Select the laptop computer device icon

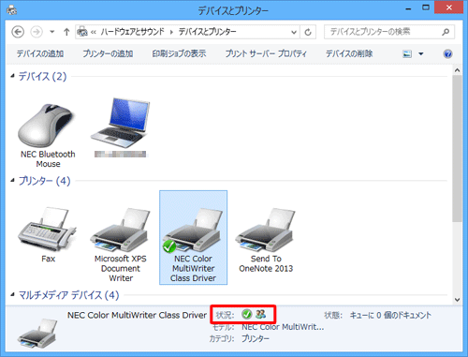[x=121, y=123]
